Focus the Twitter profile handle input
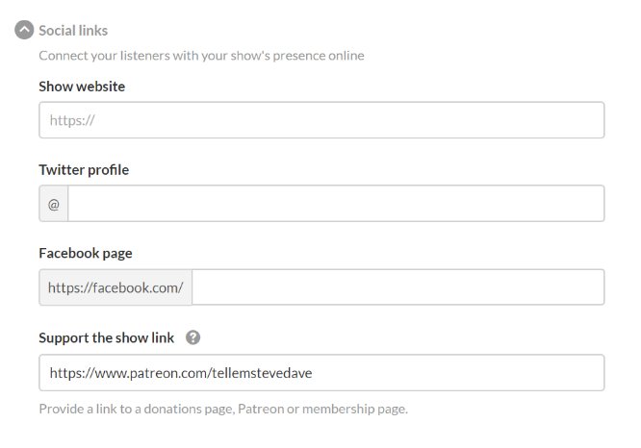The width and height of the screenshot is (641, 448). [336, 204]
